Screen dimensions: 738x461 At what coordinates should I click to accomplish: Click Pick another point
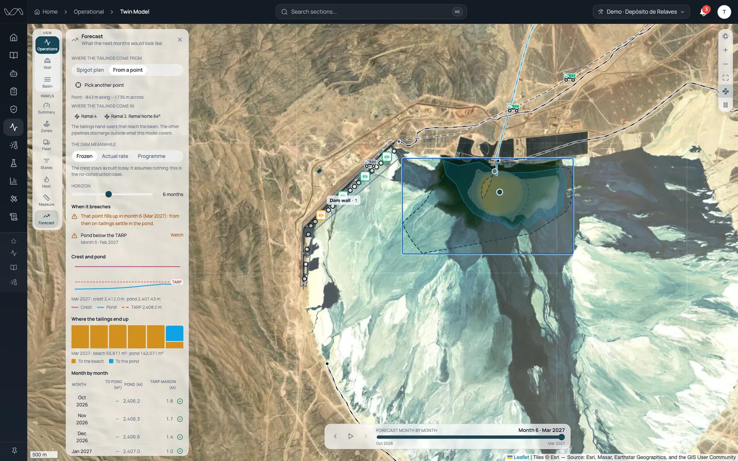(100, 85)
